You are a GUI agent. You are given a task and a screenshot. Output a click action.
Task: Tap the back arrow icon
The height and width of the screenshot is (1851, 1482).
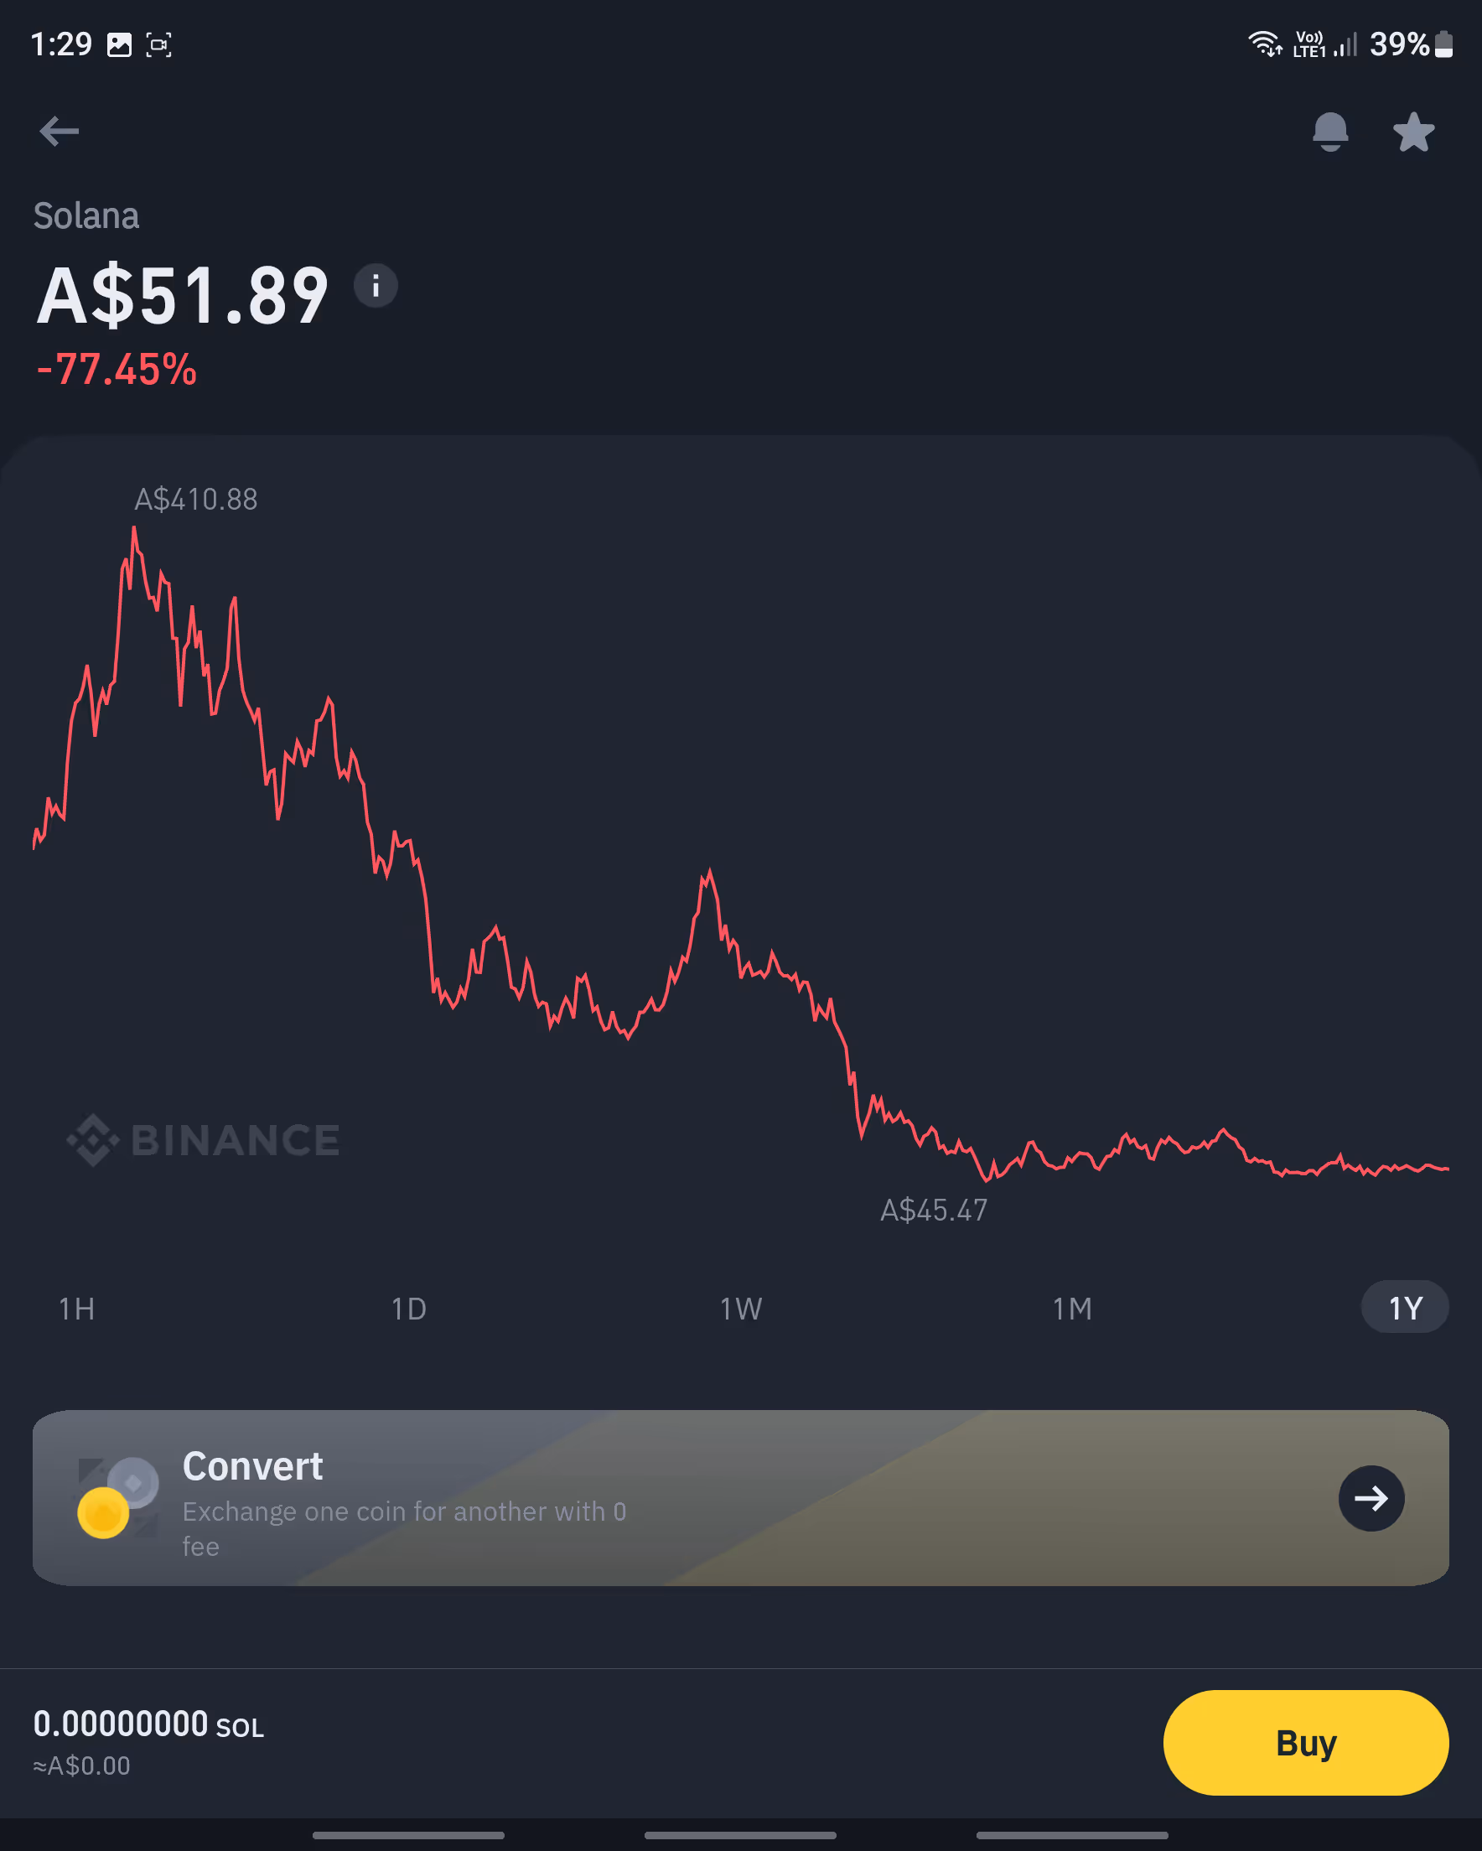coord(60,132)
